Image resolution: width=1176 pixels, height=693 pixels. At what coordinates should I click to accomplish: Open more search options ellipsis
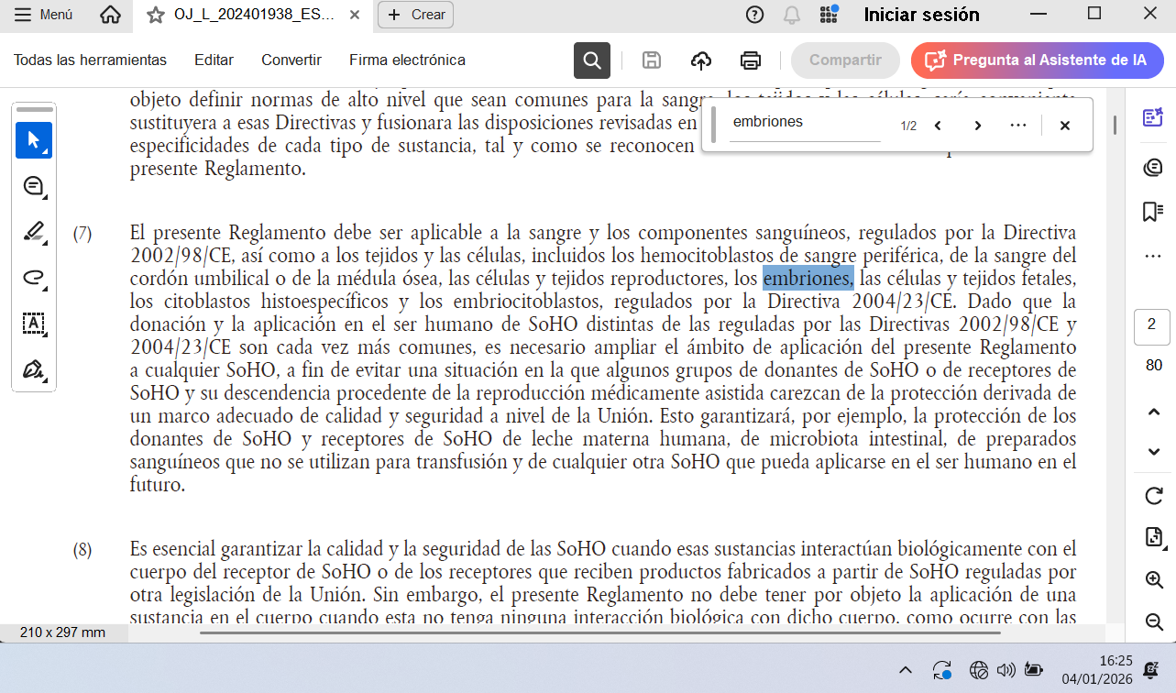[x=1017, y=126]
